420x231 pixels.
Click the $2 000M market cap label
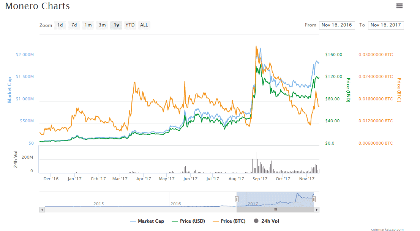(25, 55)
